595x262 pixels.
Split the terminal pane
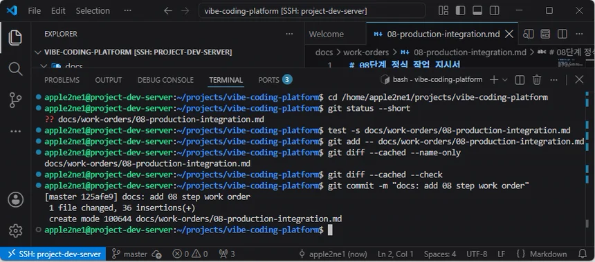tap(520, 80)
